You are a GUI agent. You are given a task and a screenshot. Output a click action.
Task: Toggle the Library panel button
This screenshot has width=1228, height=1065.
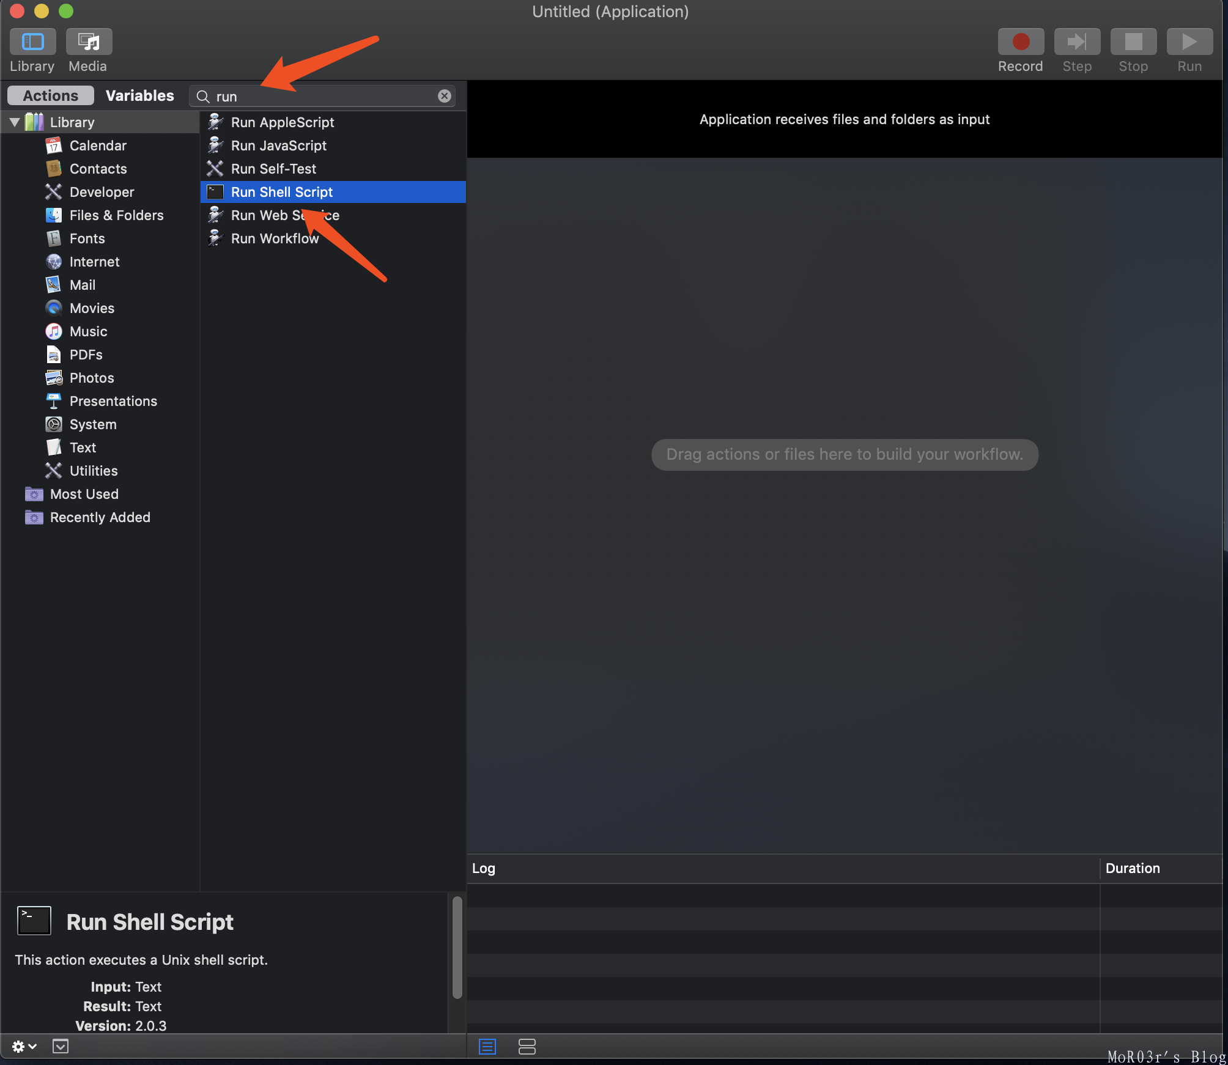click(32, 42)
